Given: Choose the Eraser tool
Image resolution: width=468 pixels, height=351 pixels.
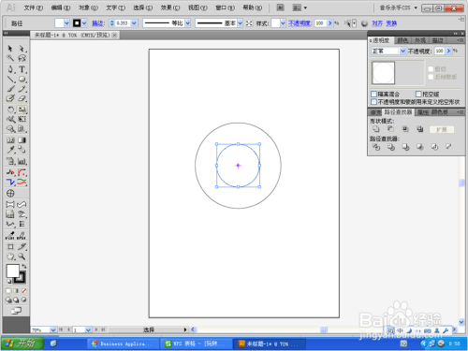Looking at the screenshot, I should click(22, 98).
